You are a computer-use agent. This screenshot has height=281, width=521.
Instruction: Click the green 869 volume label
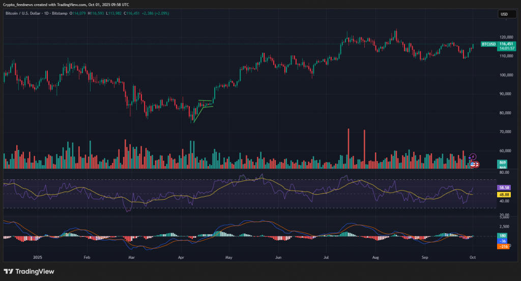tap(503, 162)
